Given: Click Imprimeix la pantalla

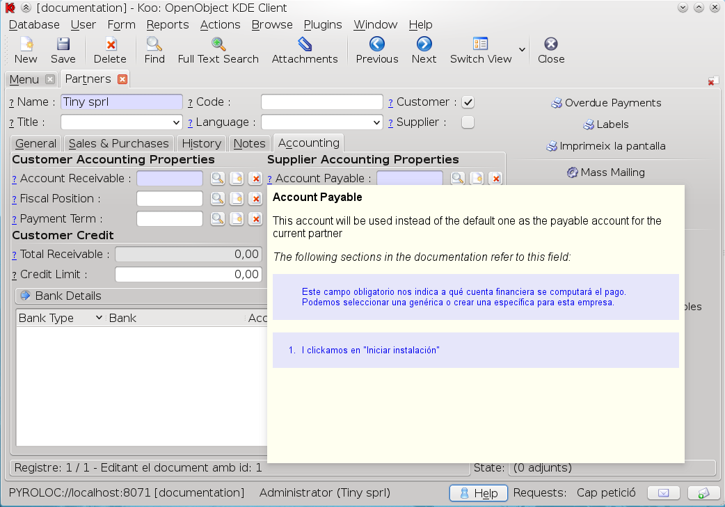Looking at the screenshot, I should coord(606,146).
